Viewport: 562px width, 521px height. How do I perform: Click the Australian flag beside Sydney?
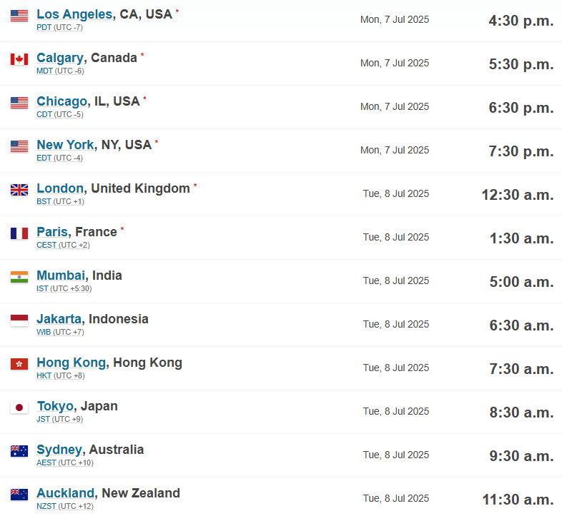point(19,451)
